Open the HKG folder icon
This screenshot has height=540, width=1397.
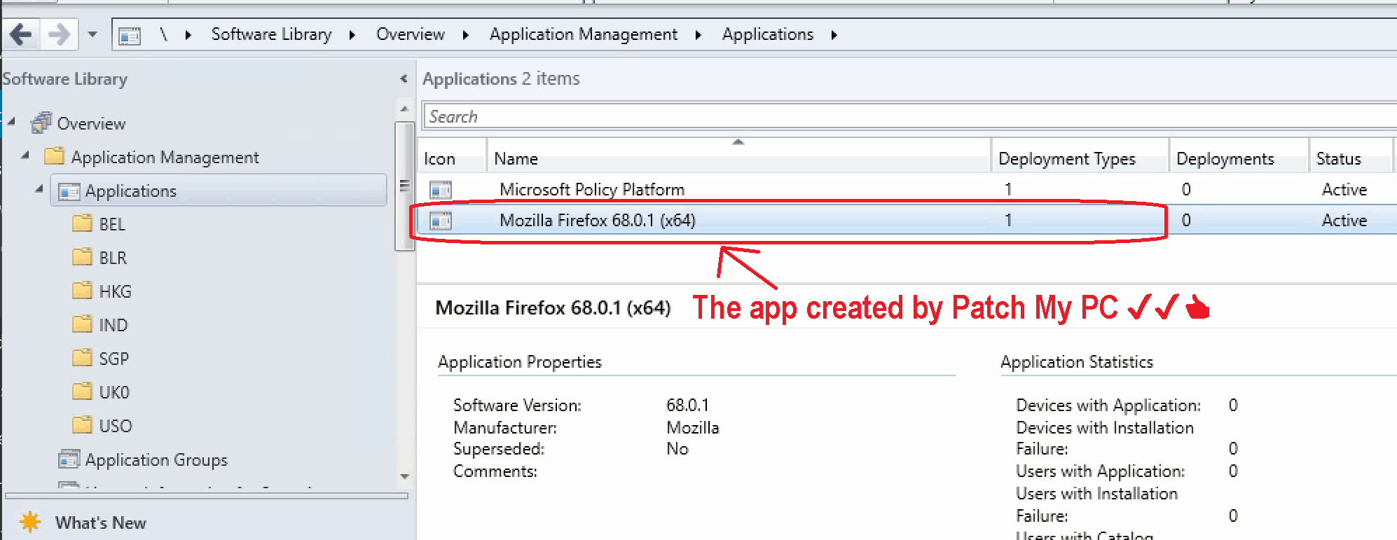click(x=82, y=291)
